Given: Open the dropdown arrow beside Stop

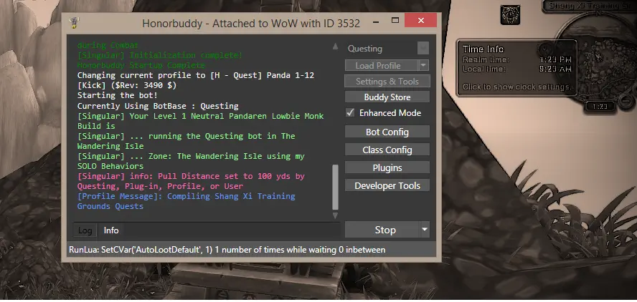Looking at the screenshot, I should [424, 230].
